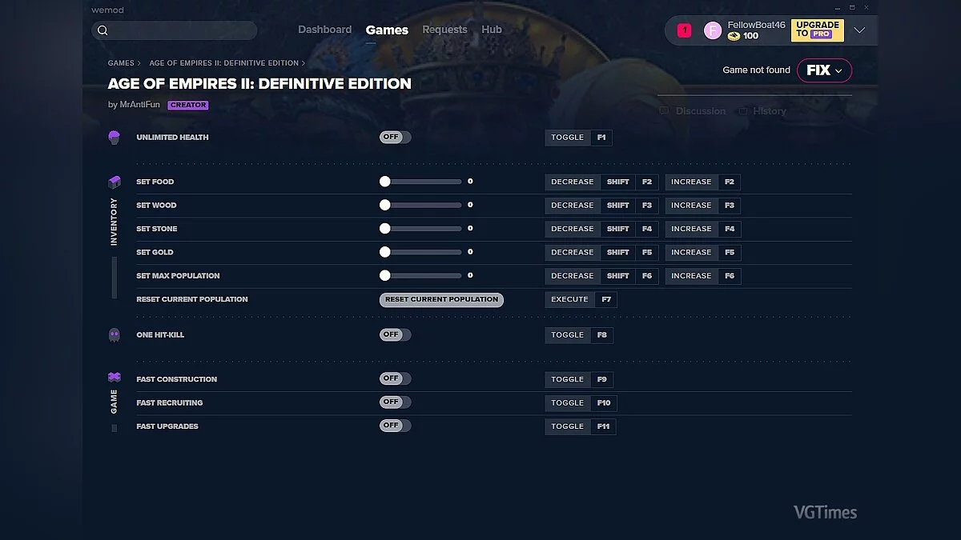Open the FIX dropdown button
Image resolution: width=961 pixels, height=540 pixels.
pos(824,70)
